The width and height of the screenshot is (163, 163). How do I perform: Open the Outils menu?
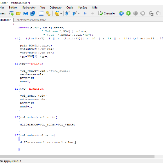pyautogui.click(x=70, y=7)
